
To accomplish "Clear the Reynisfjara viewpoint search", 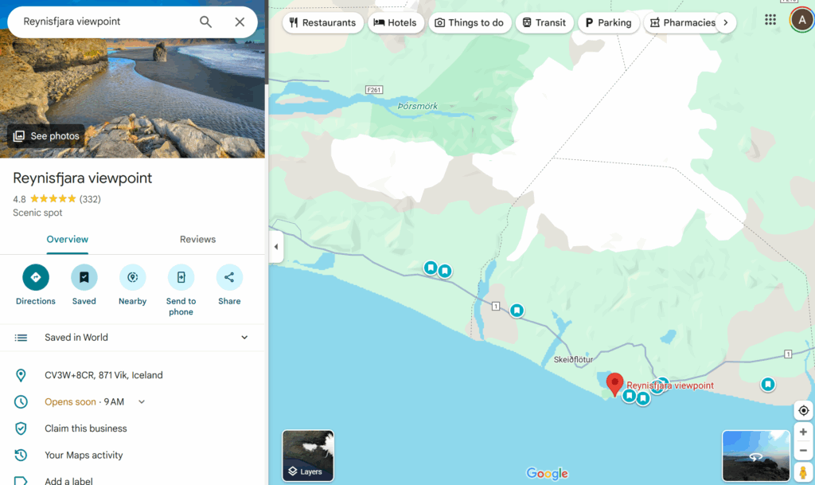I will pos(240,22).
